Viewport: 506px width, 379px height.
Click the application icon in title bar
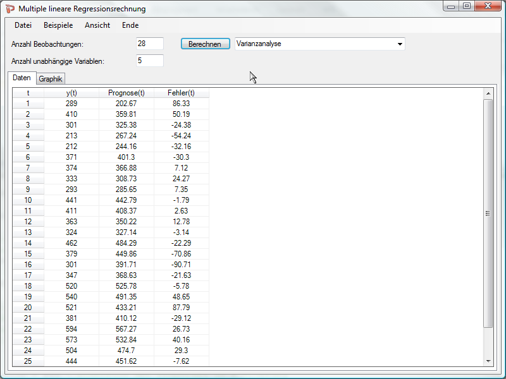(10, 9)
